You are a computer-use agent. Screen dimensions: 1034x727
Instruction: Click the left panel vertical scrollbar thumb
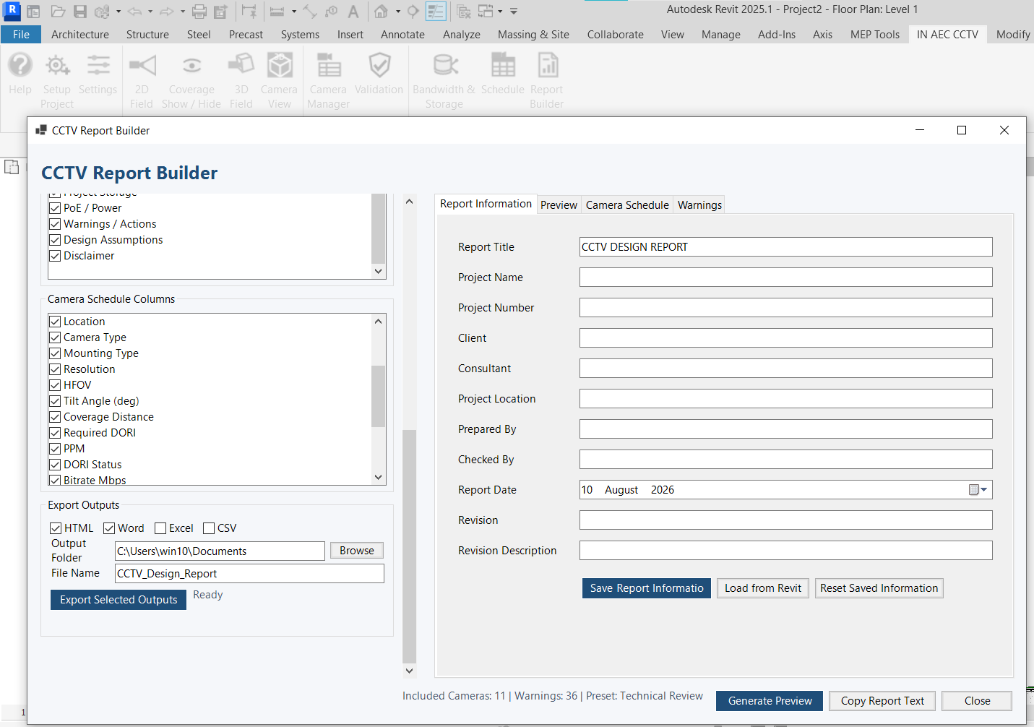[x=409, y=546]
